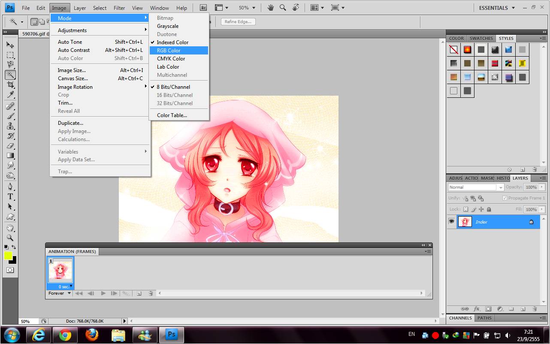
Task: Select the Move tool
Action: point(10,45)
